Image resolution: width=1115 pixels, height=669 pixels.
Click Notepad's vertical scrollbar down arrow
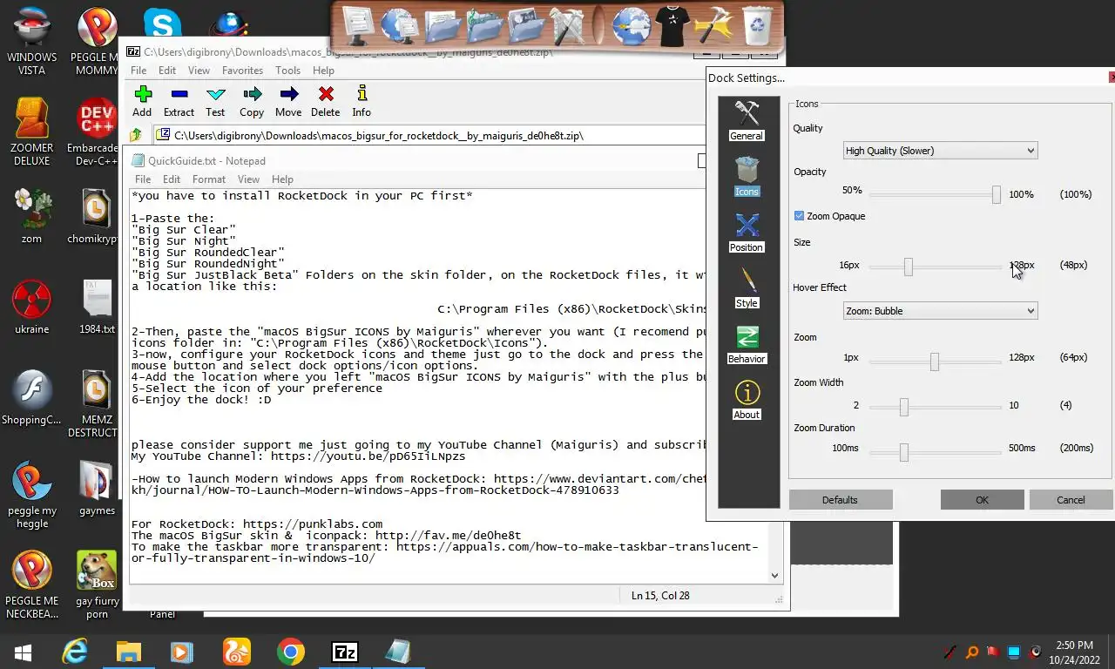[774, 575]
